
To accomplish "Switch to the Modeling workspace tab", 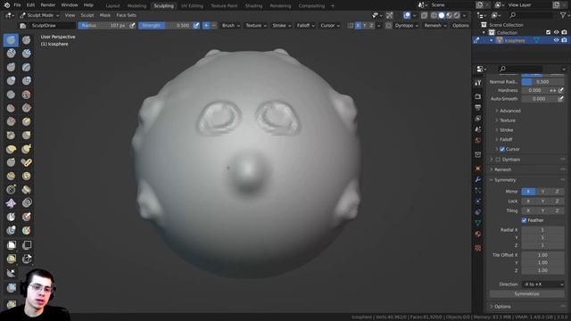I will pyautogui.click(x=137, y=6).
